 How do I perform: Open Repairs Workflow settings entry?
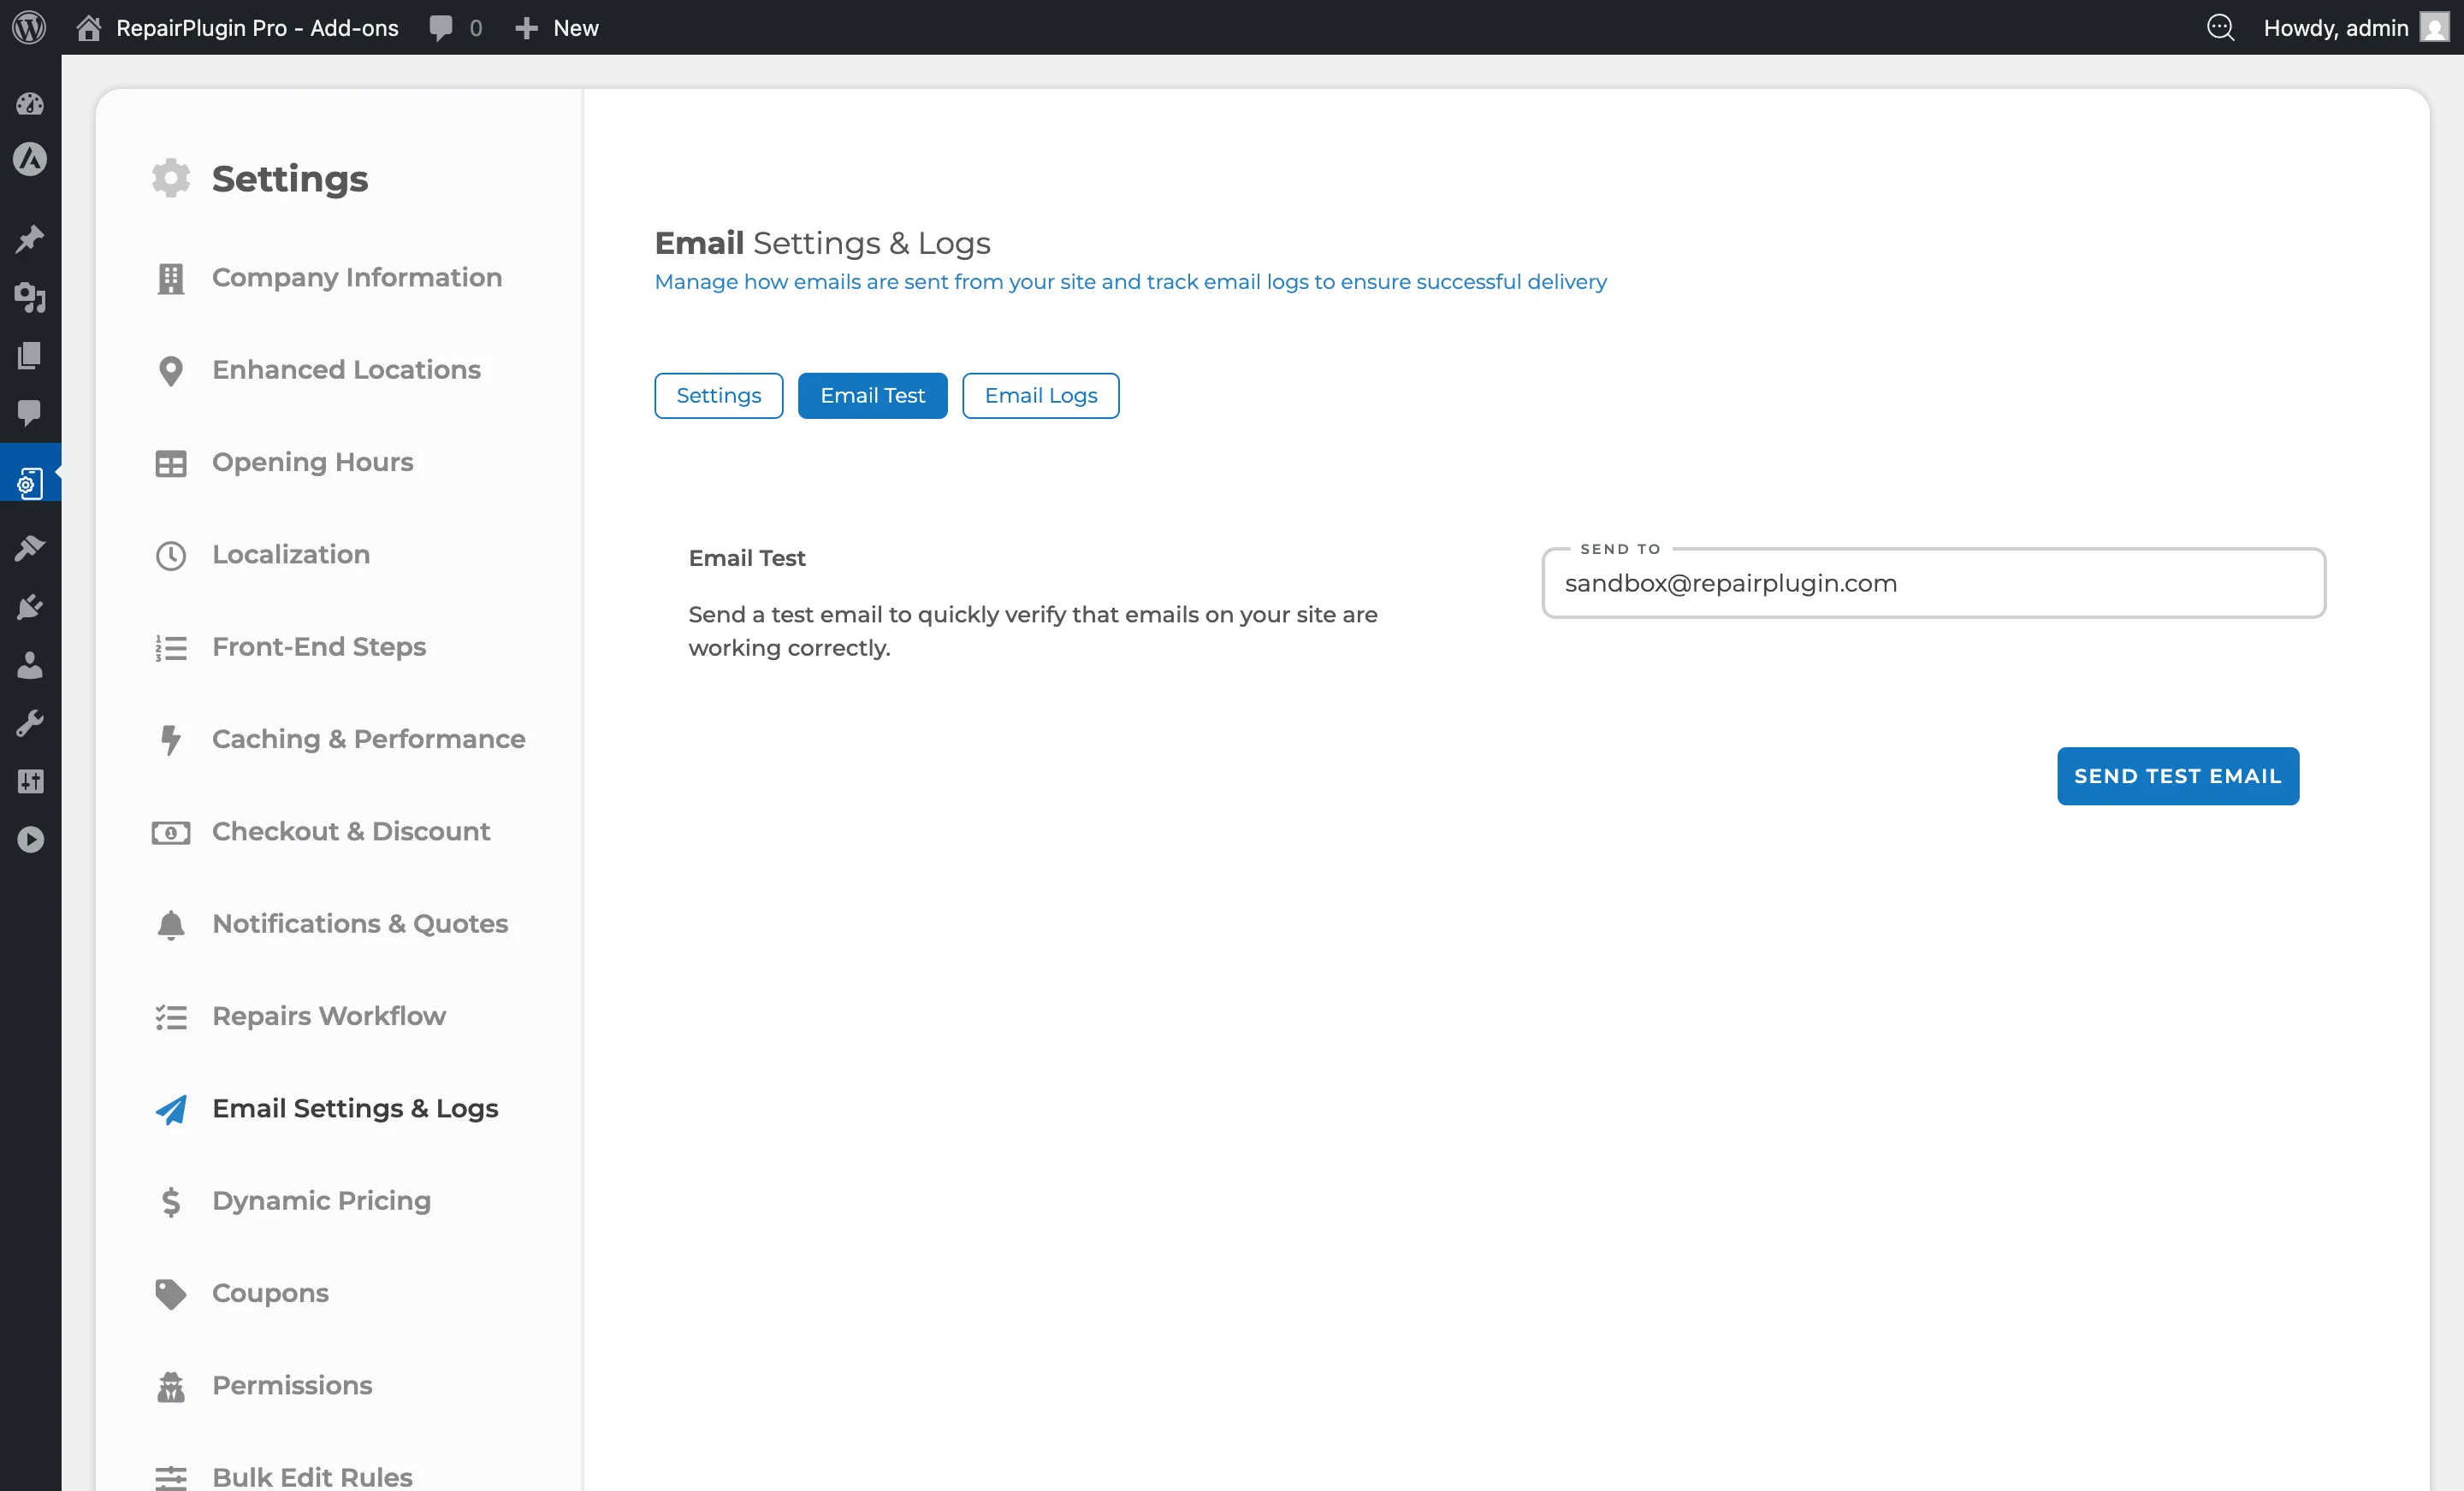pos(328,1016)
